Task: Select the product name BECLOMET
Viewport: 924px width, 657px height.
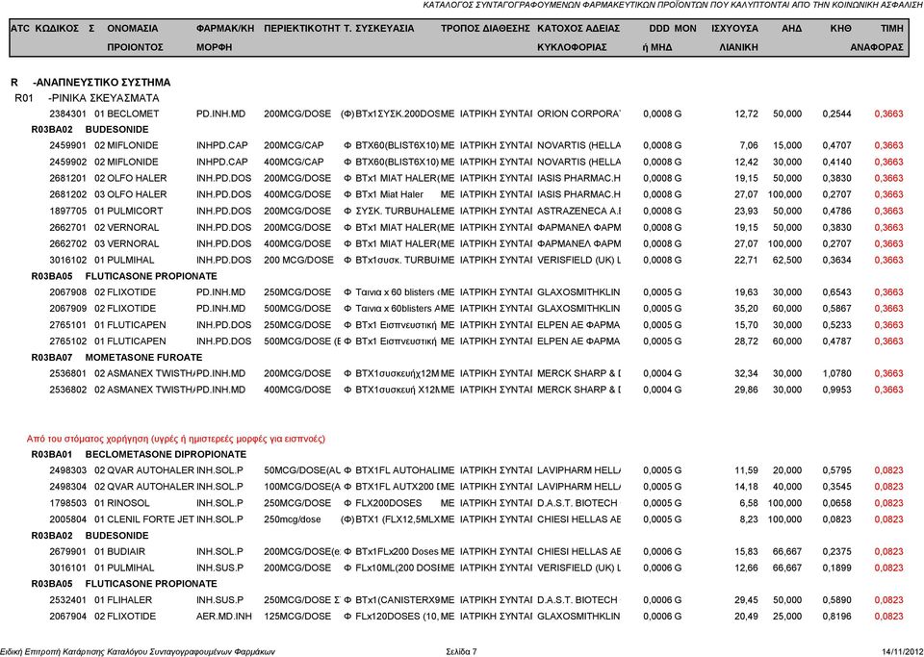Action: point(133,114)
